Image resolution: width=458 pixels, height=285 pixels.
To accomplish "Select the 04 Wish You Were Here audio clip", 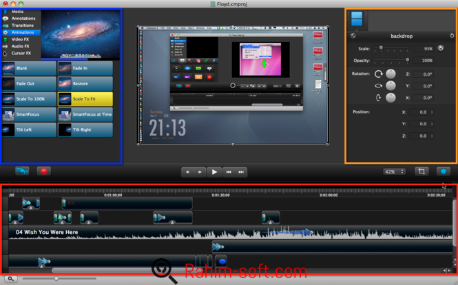I will coord(230,233).
